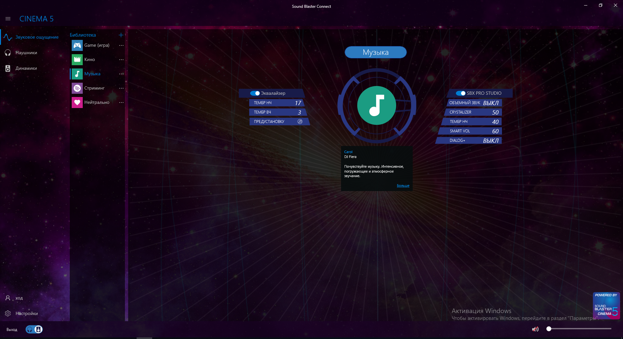
Task: Click the Нейтрально heart icon
Action: (77, 103)
